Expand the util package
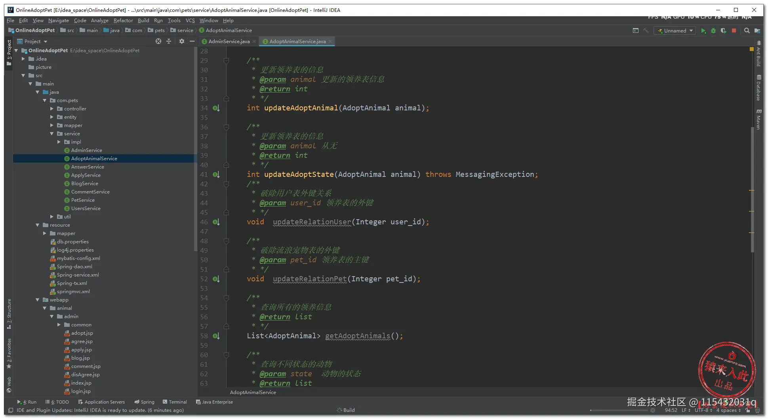This screenshot has height=419, width=768. pos(52,217)
